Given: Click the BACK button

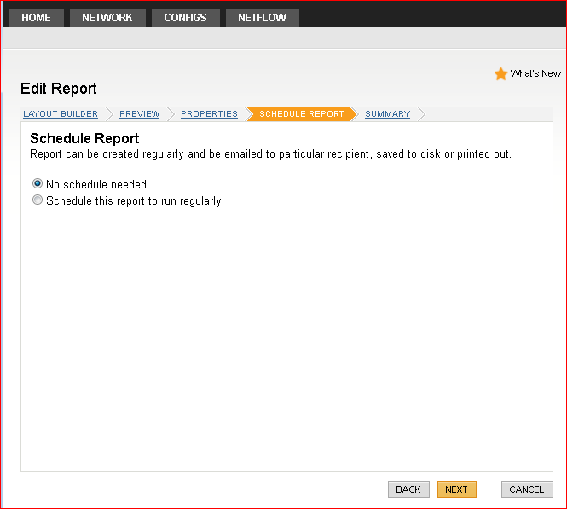Looking at the screenshot, I should pyautogui.click(x=408, y=489).
